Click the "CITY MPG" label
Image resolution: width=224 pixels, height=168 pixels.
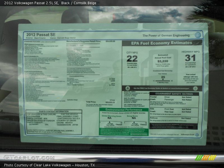pos(132,53)
